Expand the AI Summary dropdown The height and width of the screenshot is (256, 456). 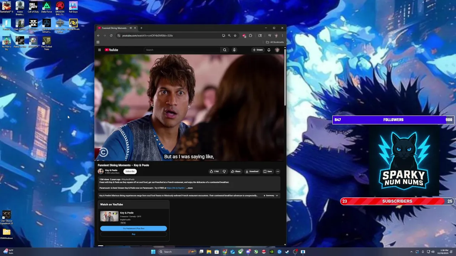(x=271, y=196)
